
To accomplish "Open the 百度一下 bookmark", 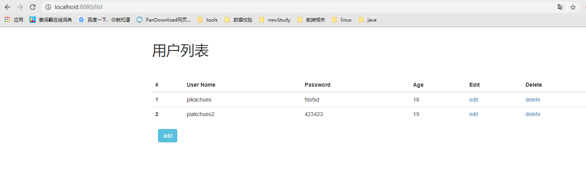I will [104, 20].
